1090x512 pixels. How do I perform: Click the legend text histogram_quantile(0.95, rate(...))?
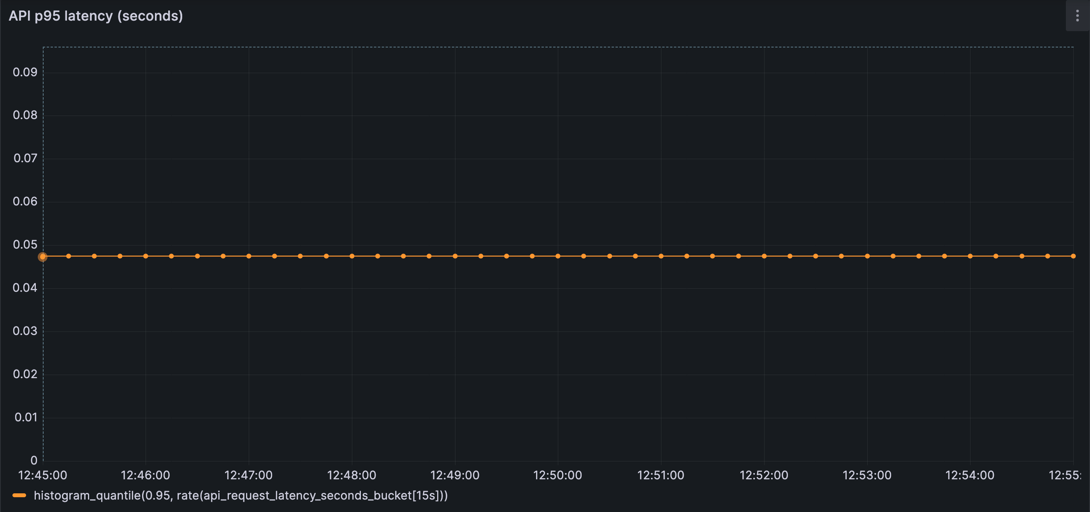coord(241,496)
